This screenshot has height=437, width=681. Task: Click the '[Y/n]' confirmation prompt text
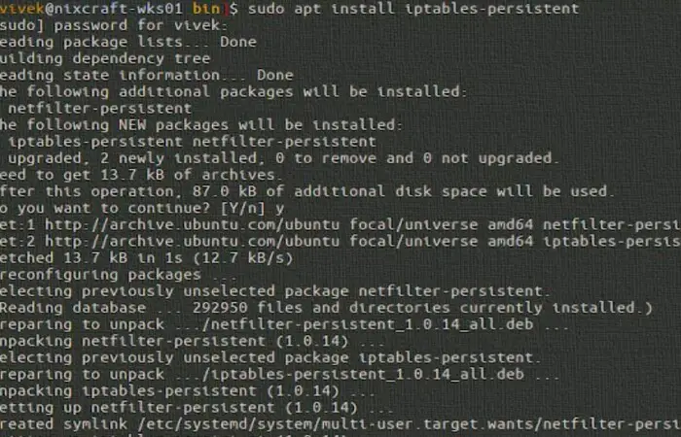pos(243,209)
